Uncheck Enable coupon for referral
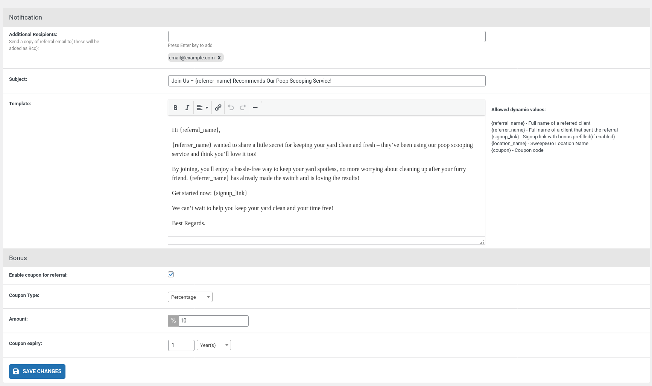The height and width of the screenshot is (386, 652). click(x=171, y=274)
